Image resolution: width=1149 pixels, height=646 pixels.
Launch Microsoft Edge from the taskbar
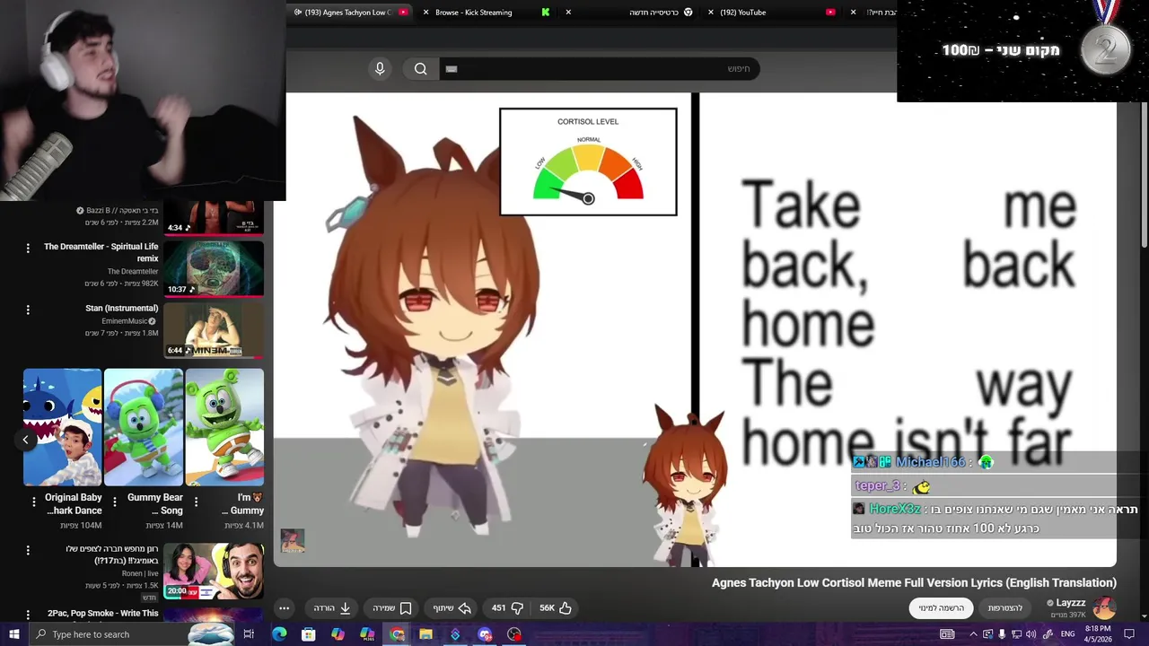click(279, 634)
